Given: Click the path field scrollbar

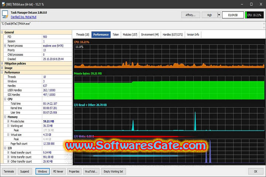Looking at the screenshot, I should pyautogui.click(x=264, y=25).
